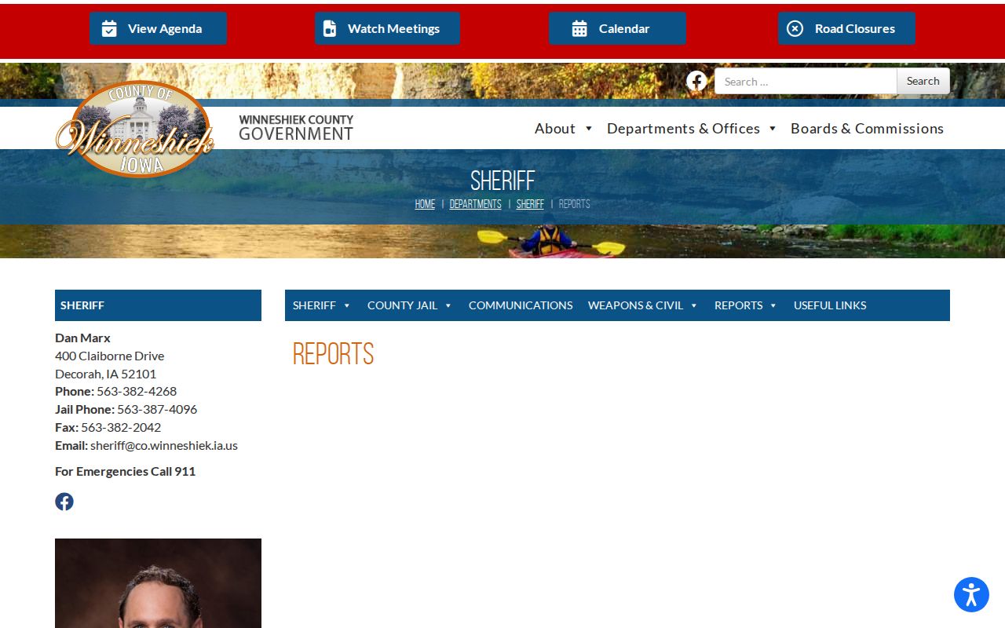Click the Road Closures button
Screen dimensions: 1005x628
pyautogui.click(x=846, y=28)
